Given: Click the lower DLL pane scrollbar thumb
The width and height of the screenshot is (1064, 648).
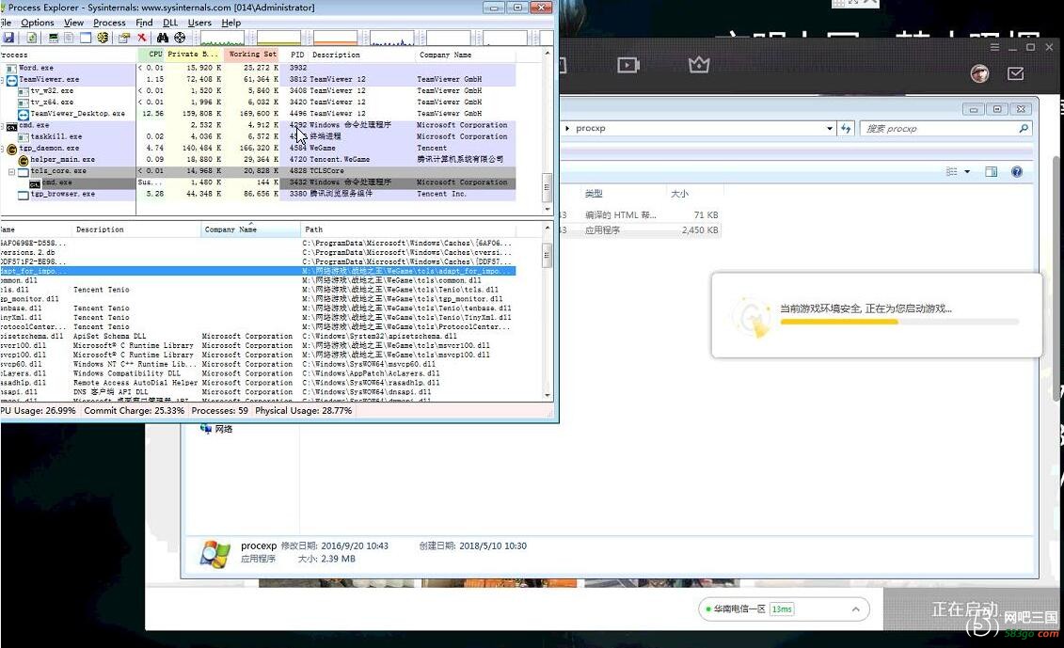Looking at the screenshot, I should [x=547, y=255].
